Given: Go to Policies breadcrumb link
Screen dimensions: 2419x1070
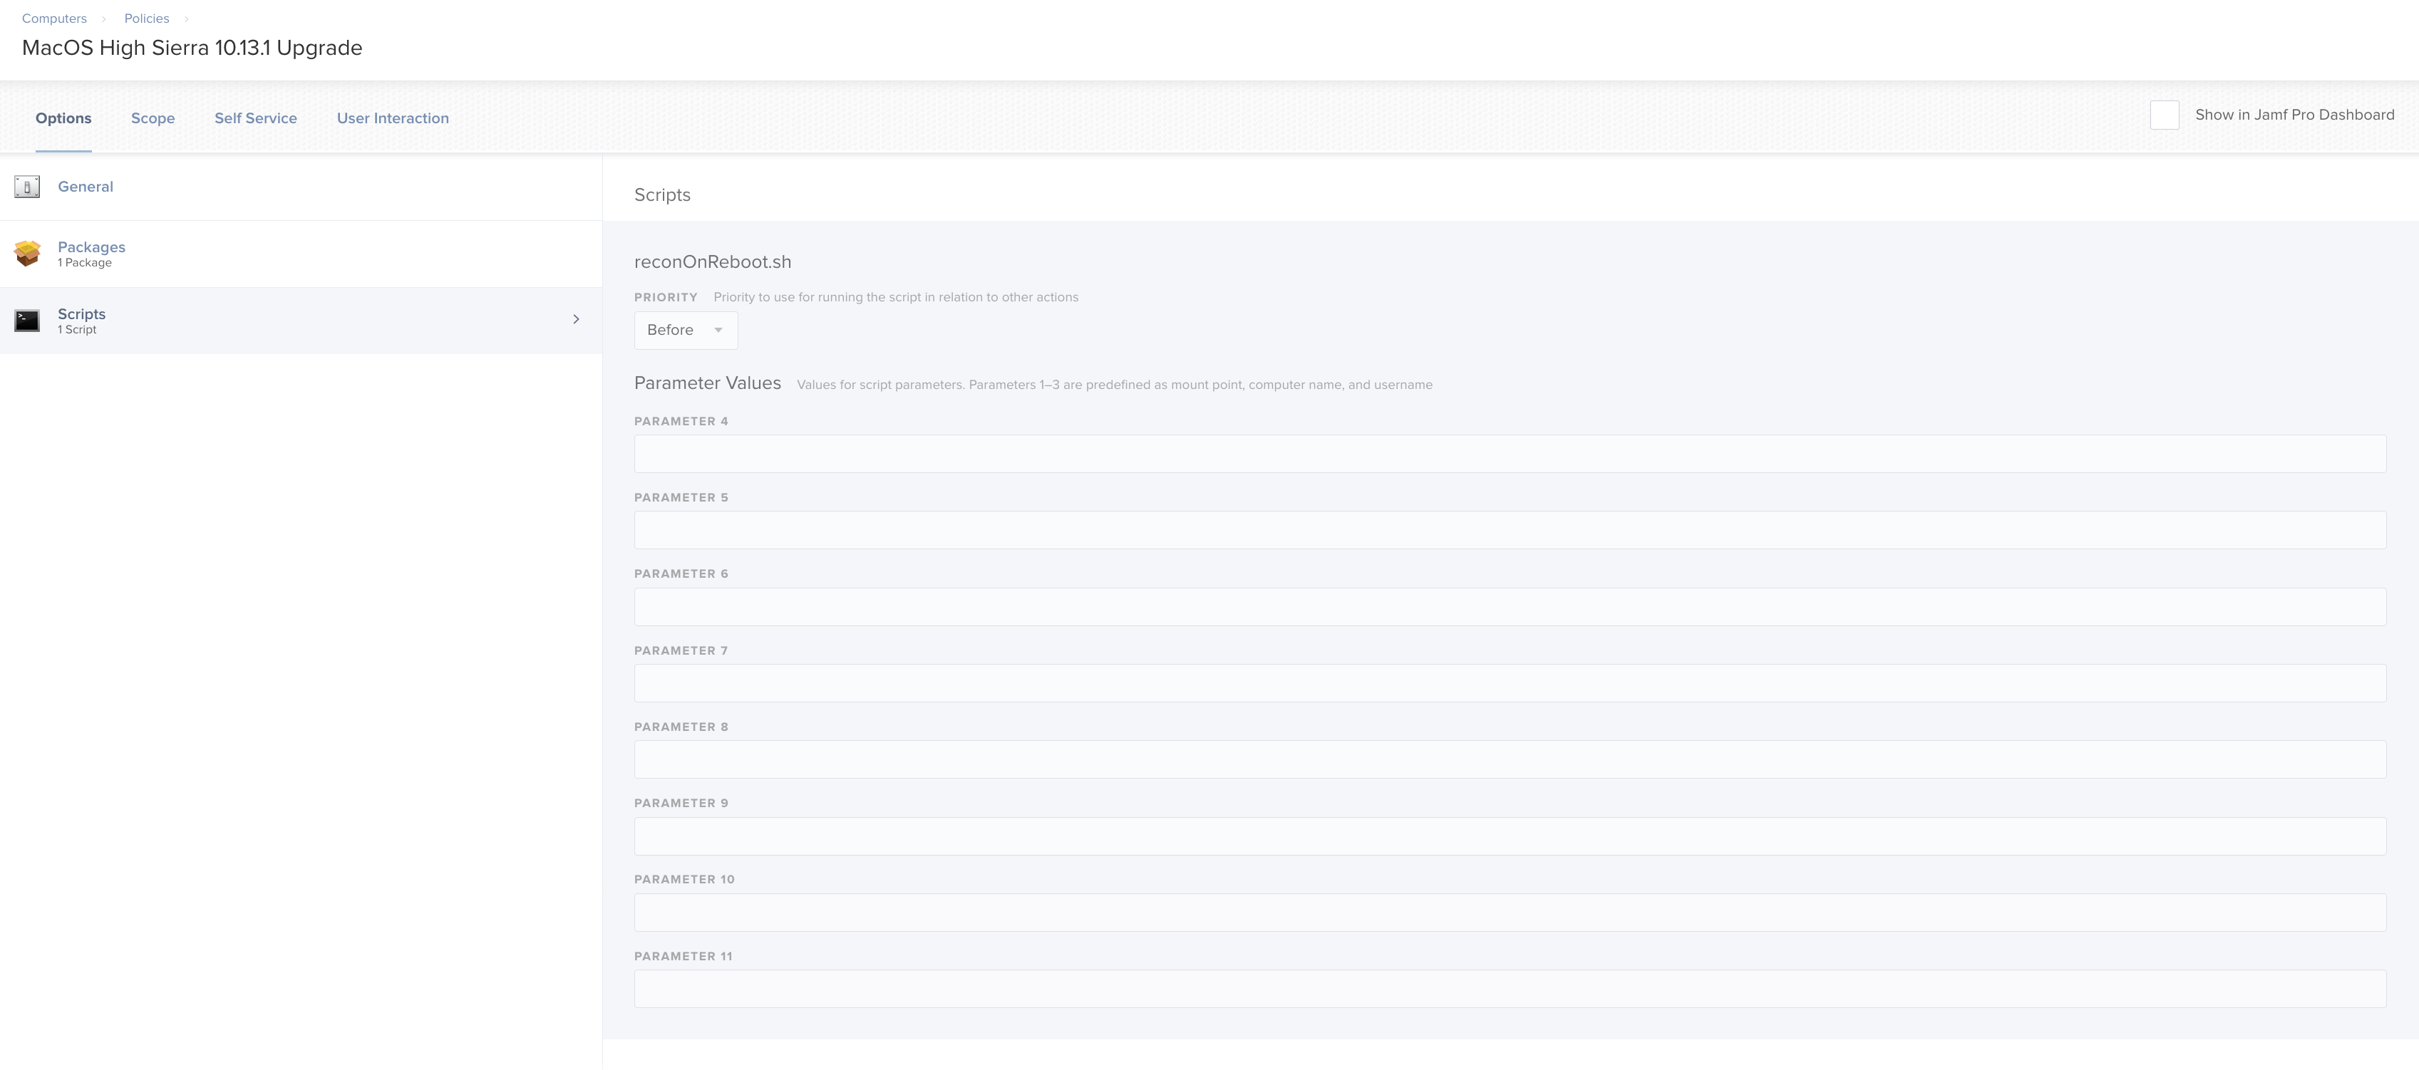Looking at the screenshot, I should 147,19.
